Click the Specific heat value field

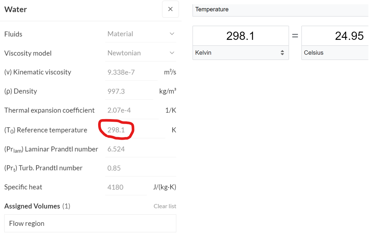click(x=125, y=187)
